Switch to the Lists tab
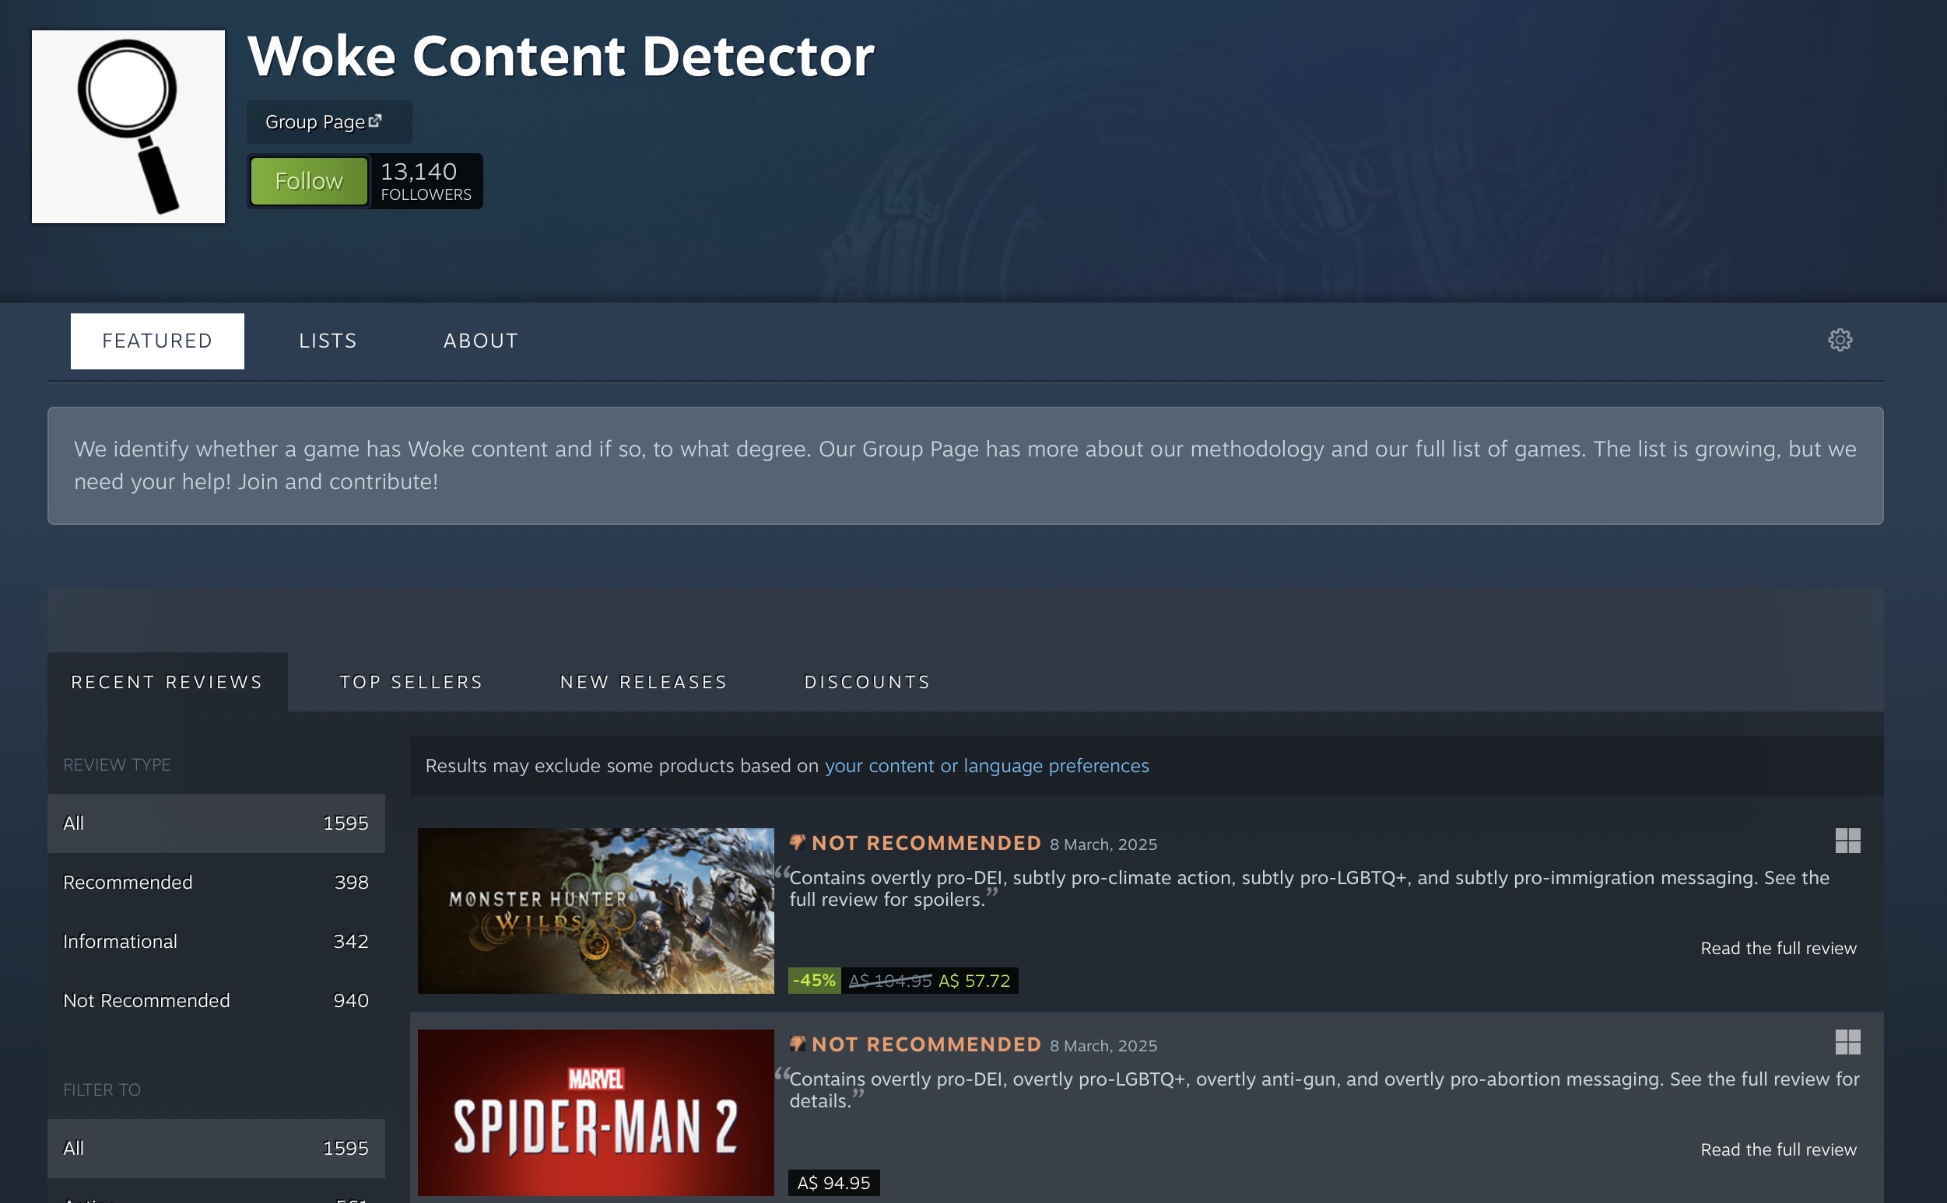 coord(327,341)
